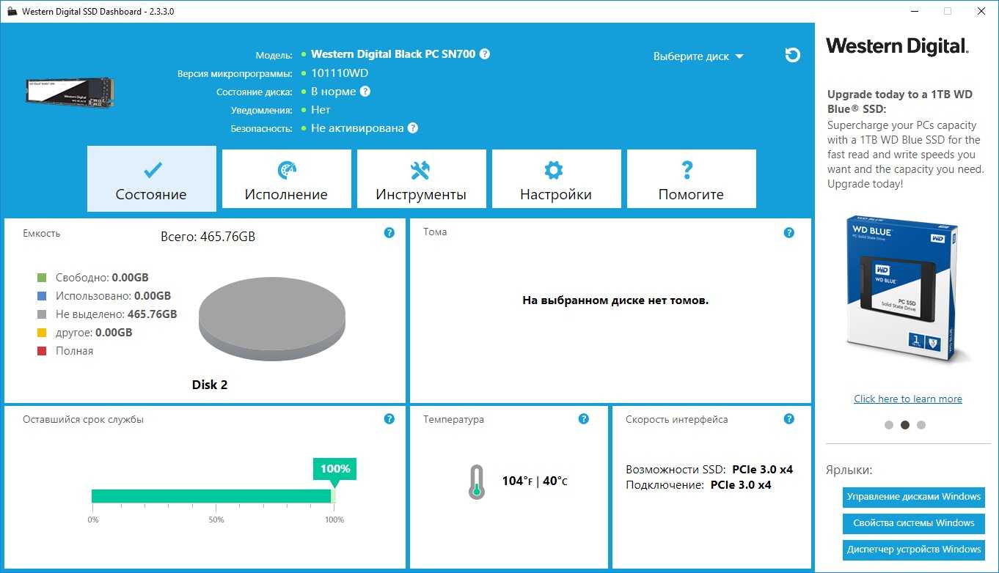Open help for the Емкость panel
999x573 pixels.
click(x=389, y=233)
